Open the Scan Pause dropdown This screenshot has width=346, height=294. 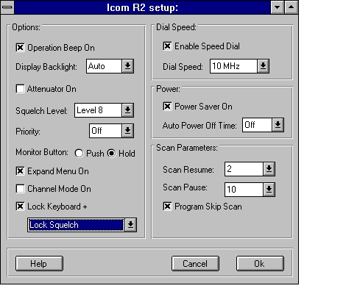point(269,190)
